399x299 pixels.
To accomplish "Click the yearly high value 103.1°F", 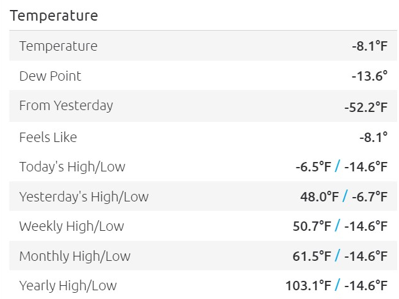I will [308, 285].
